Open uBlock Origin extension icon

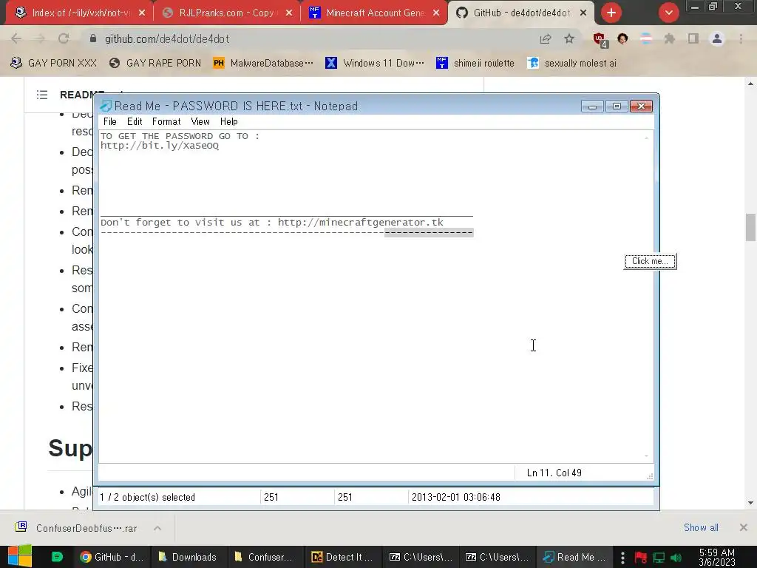point(600,39)
